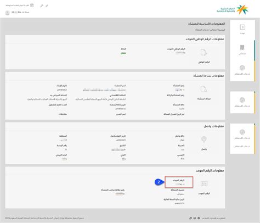Click the حالة واصل label
This screenshot has width=260, height=223.
point(179,136)
